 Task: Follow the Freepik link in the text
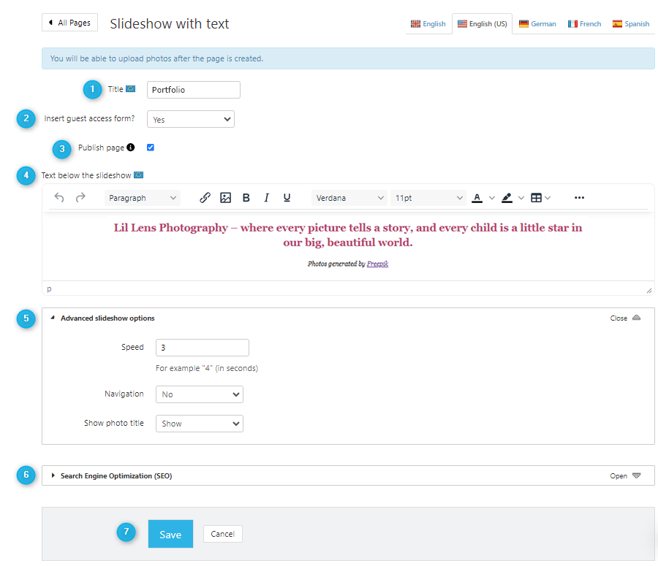pyautogui.click(x=377, y=264)
